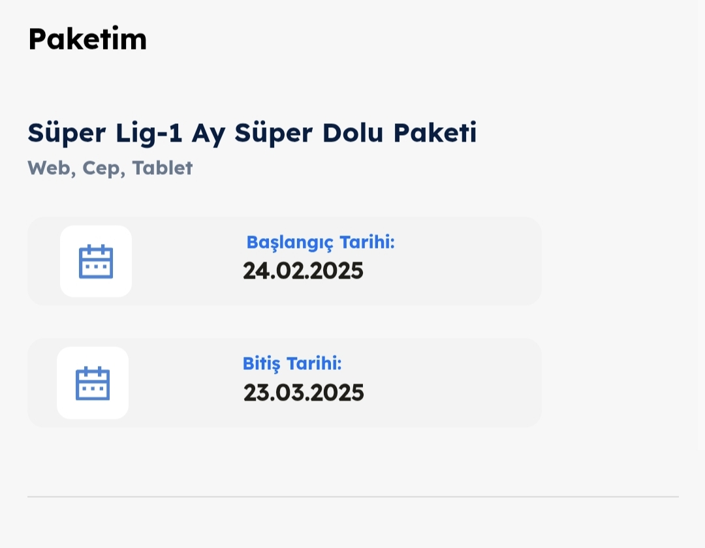This screenshot has width=705, height=548.
Task: Click the Bitiş Tarihi label
Action: coord(292,363)
